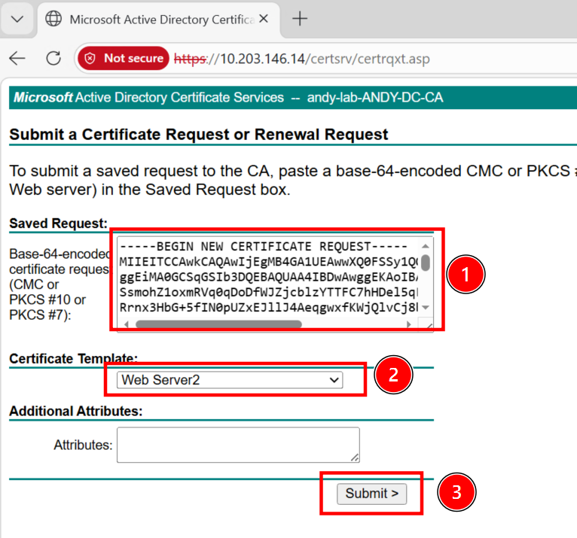Image resolution: width=577 pixels, height=538 pixels.
Task: Click the Attributes box resize handle
Action: tap(355, 457)
